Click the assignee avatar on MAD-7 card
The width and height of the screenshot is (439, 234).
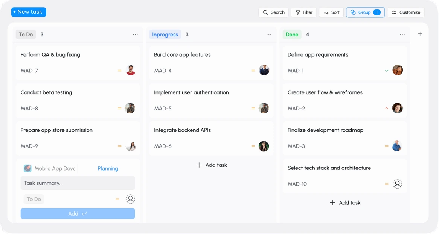[130, 70]
